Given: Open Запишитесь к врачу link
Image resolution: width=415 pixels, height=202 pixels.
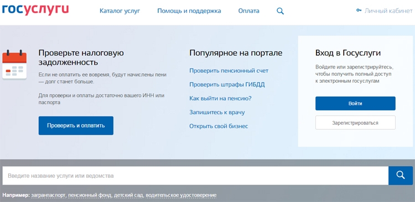Looking at the screenshot, I should (x=217, y=112).
